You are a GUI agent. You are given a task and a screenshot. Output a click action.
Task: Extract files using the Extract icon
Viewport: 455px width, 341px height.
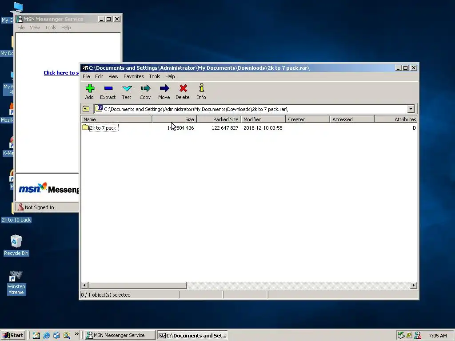108,91
